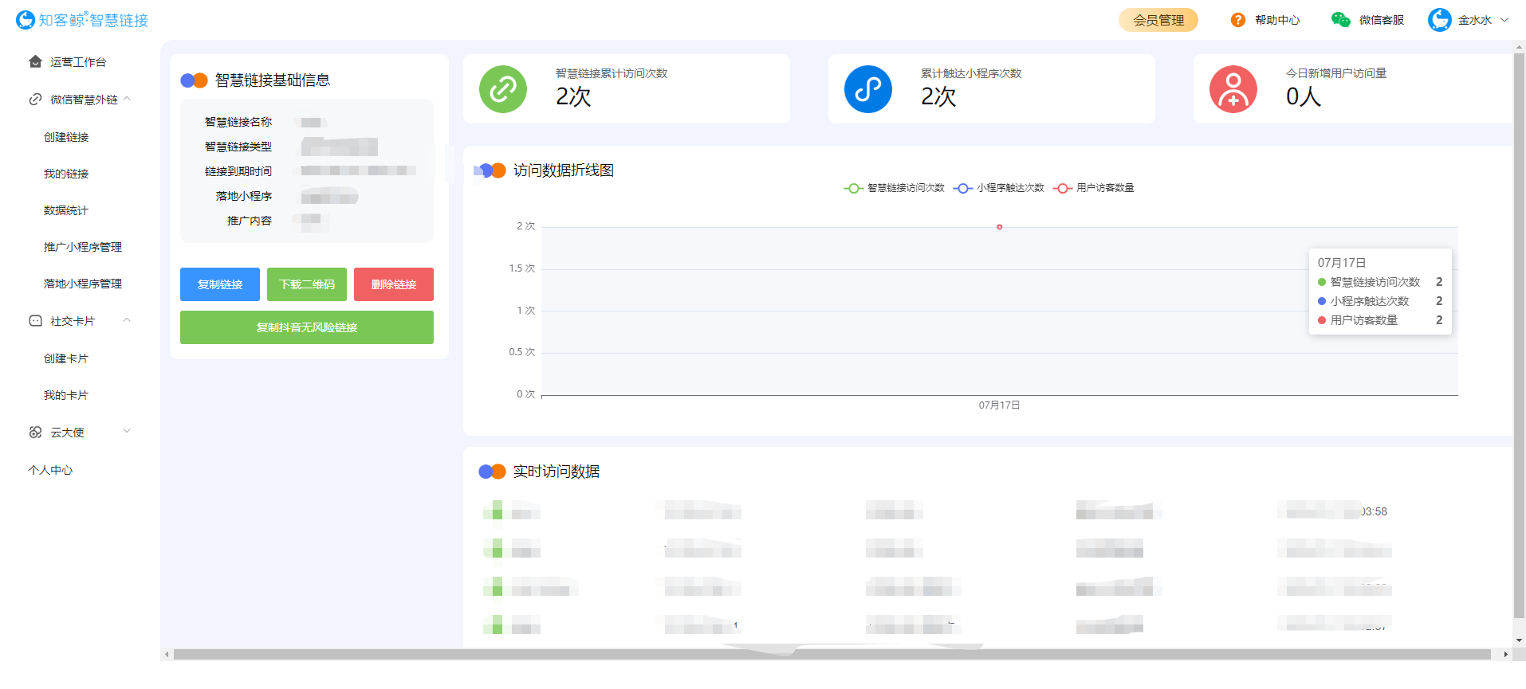Click the green link visits icon
Screen dimensions: 1526x689
[503, 89]
